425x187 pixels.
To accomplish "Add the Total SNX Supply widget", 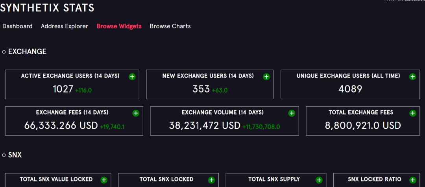I will pos(319,180).
